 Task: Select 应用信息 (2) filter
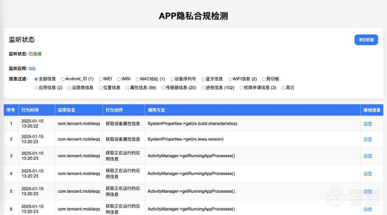[36, 88]
